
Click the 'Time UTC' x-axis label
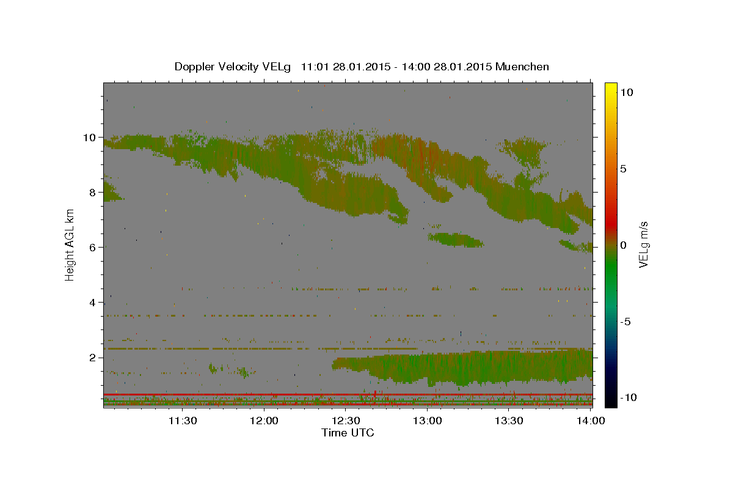[x=348, y=433]
